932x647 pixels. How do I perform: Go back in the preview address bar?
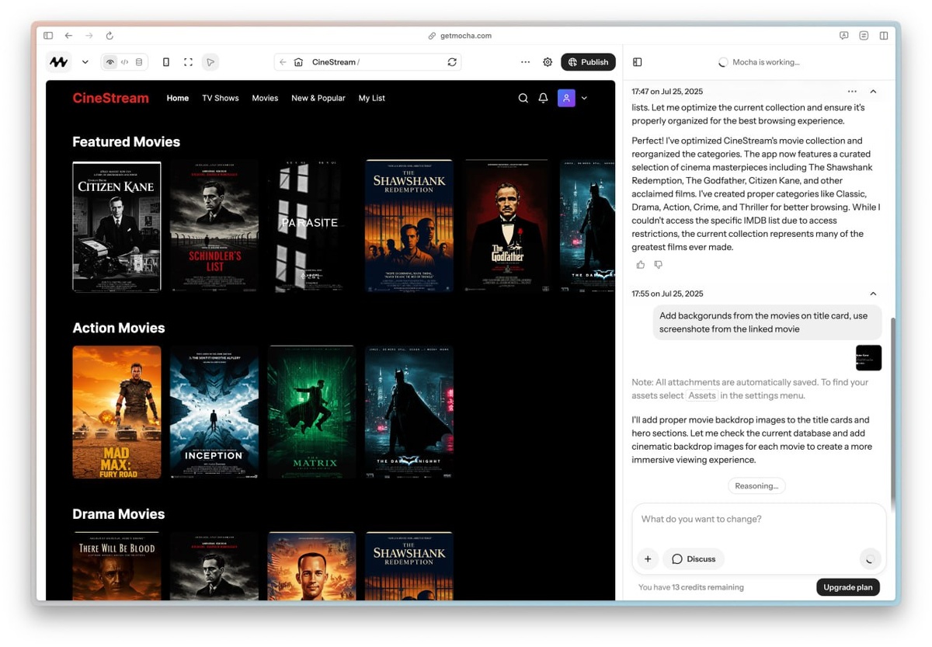(x=283, y=62)
